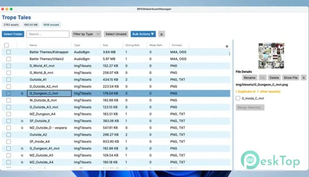The height and width of the screenshot is (177, 309).
Task: Select the MZ_Dungeon_A4 row name
Action: pos(42,114)
